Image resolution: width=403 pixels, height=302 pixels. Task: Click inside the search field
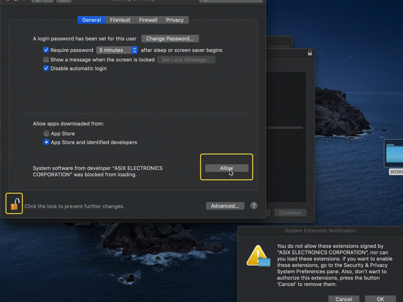pos(231,1)
